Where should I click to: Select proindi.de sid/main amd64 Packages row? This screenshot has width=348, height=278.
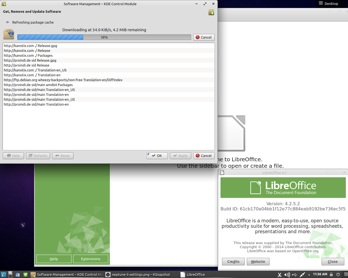108,85
